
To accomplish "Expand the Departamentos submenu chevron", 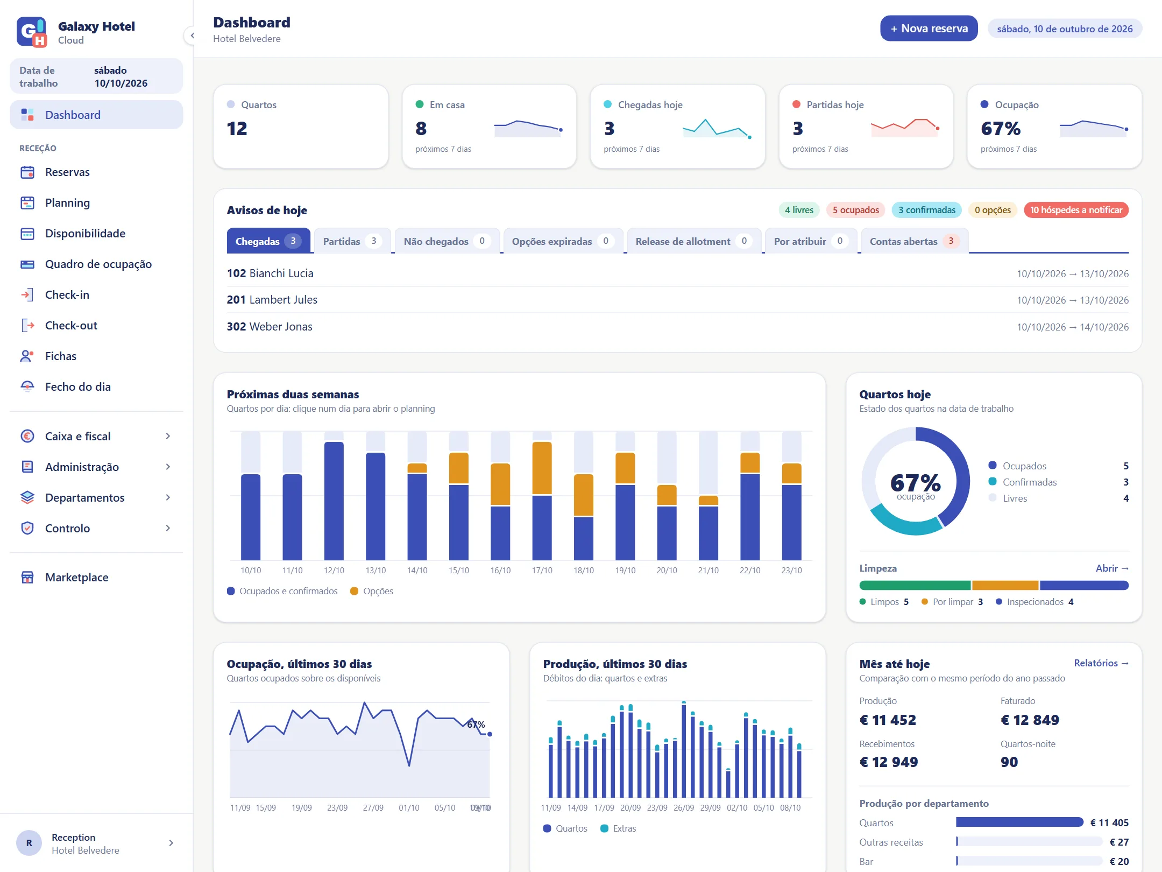I will (168, 497).
